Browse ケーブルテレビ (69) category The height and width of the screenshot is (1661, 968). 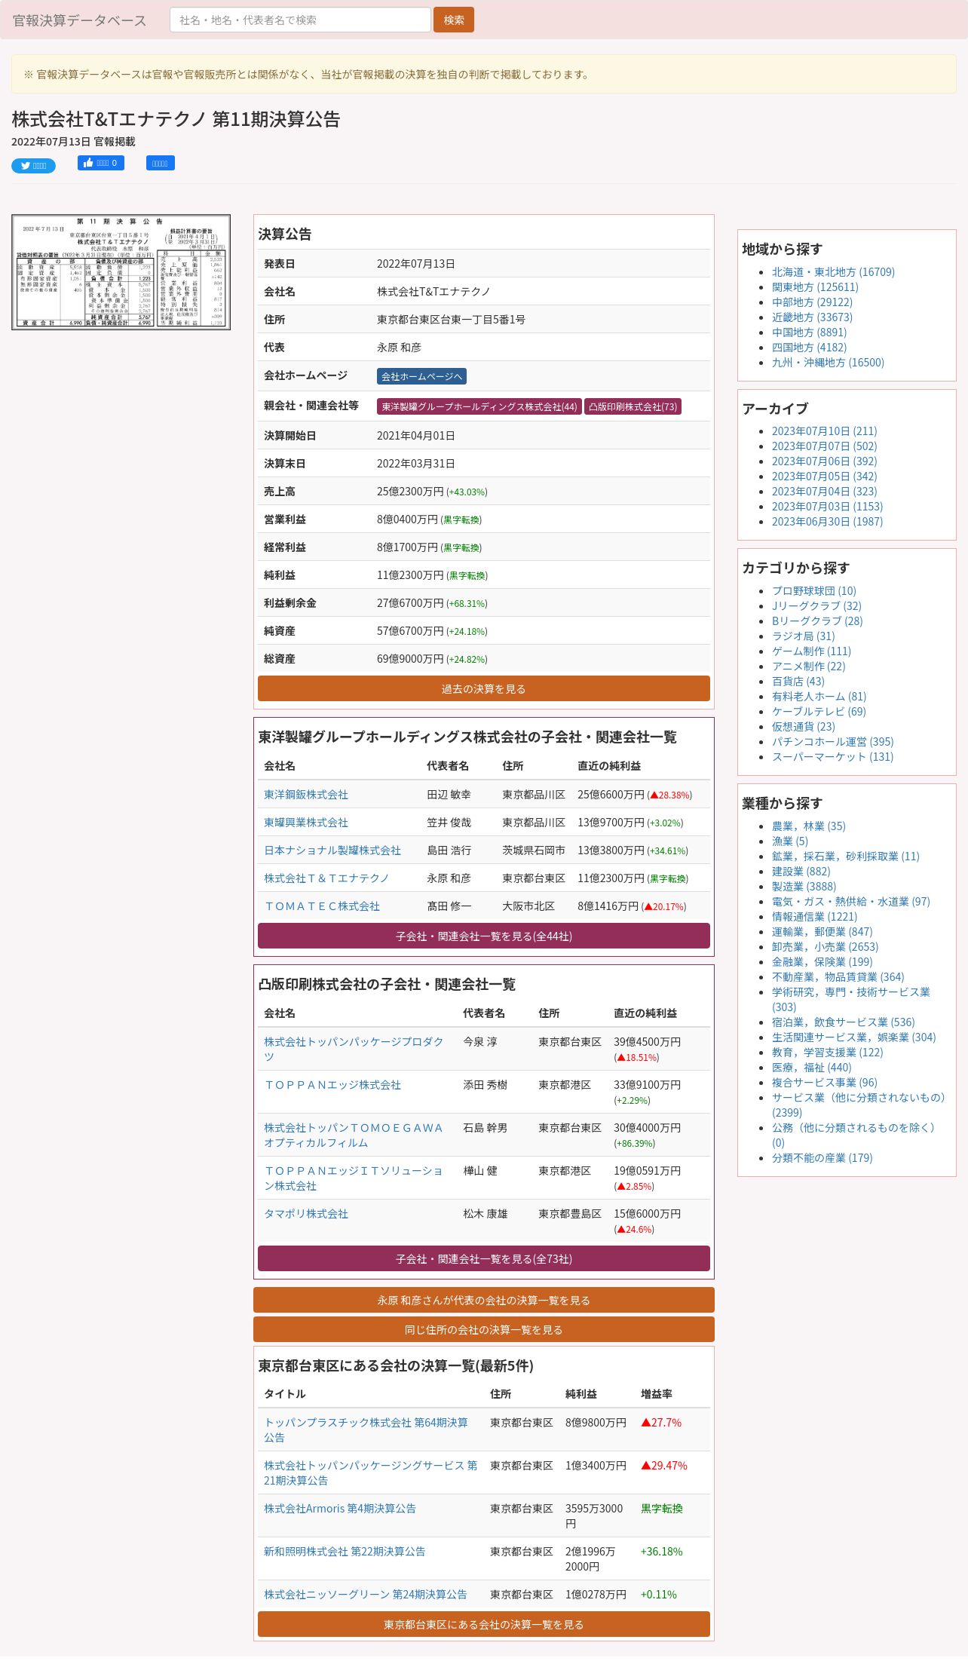(819, 712)
